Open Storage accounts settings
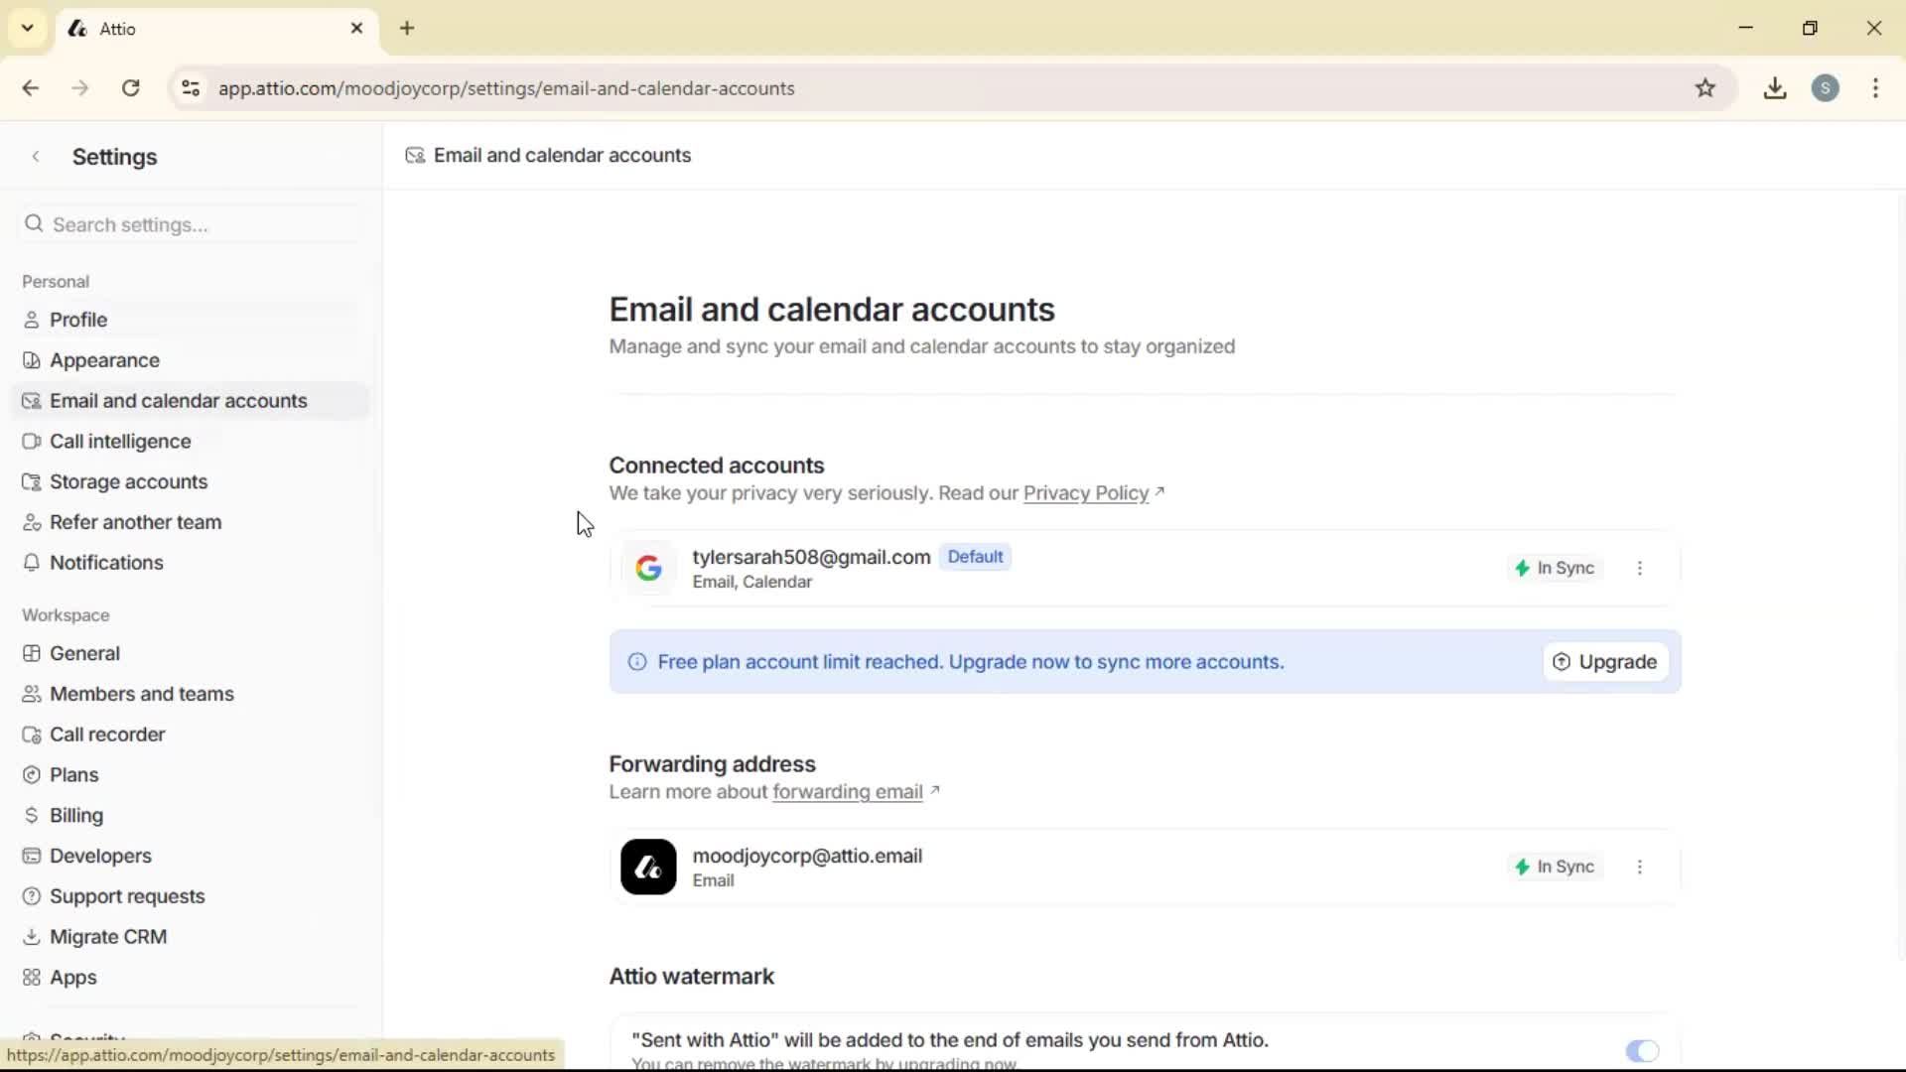1906x1072 pixels. point(191,482)
